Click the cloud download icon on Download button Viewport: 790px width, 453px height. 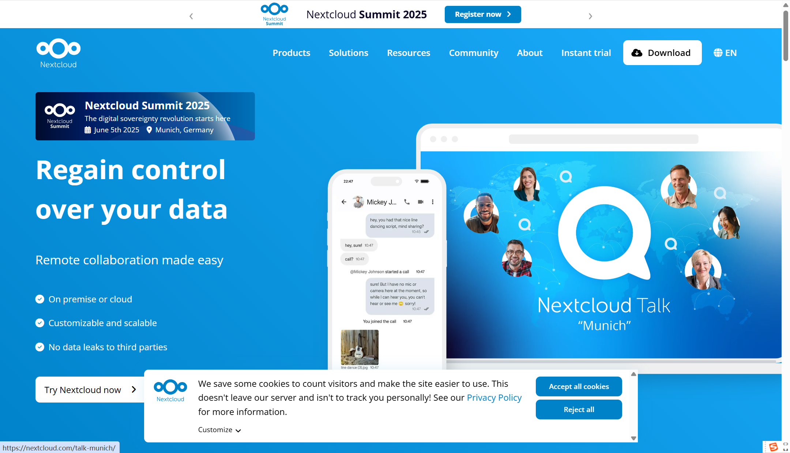point(637,53)
